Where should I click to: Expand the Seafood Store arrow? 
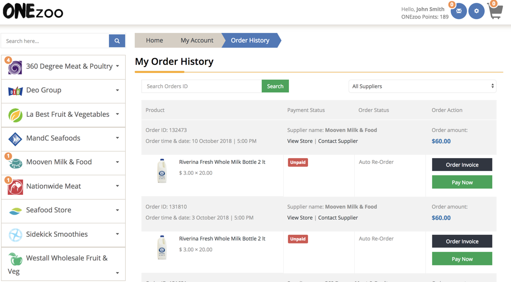[117, 210]
